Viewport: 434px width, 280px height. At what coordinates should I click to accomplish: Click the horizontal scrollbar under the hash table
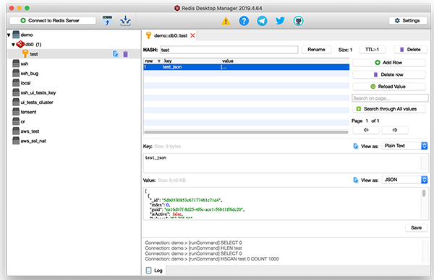[246, 132]
